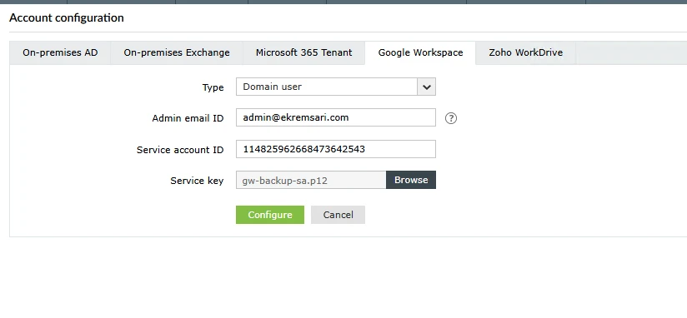Screen dimensions: 687x318
Task: Click the gw-backup-sa.p12 service key field
Action: (311, 180)
